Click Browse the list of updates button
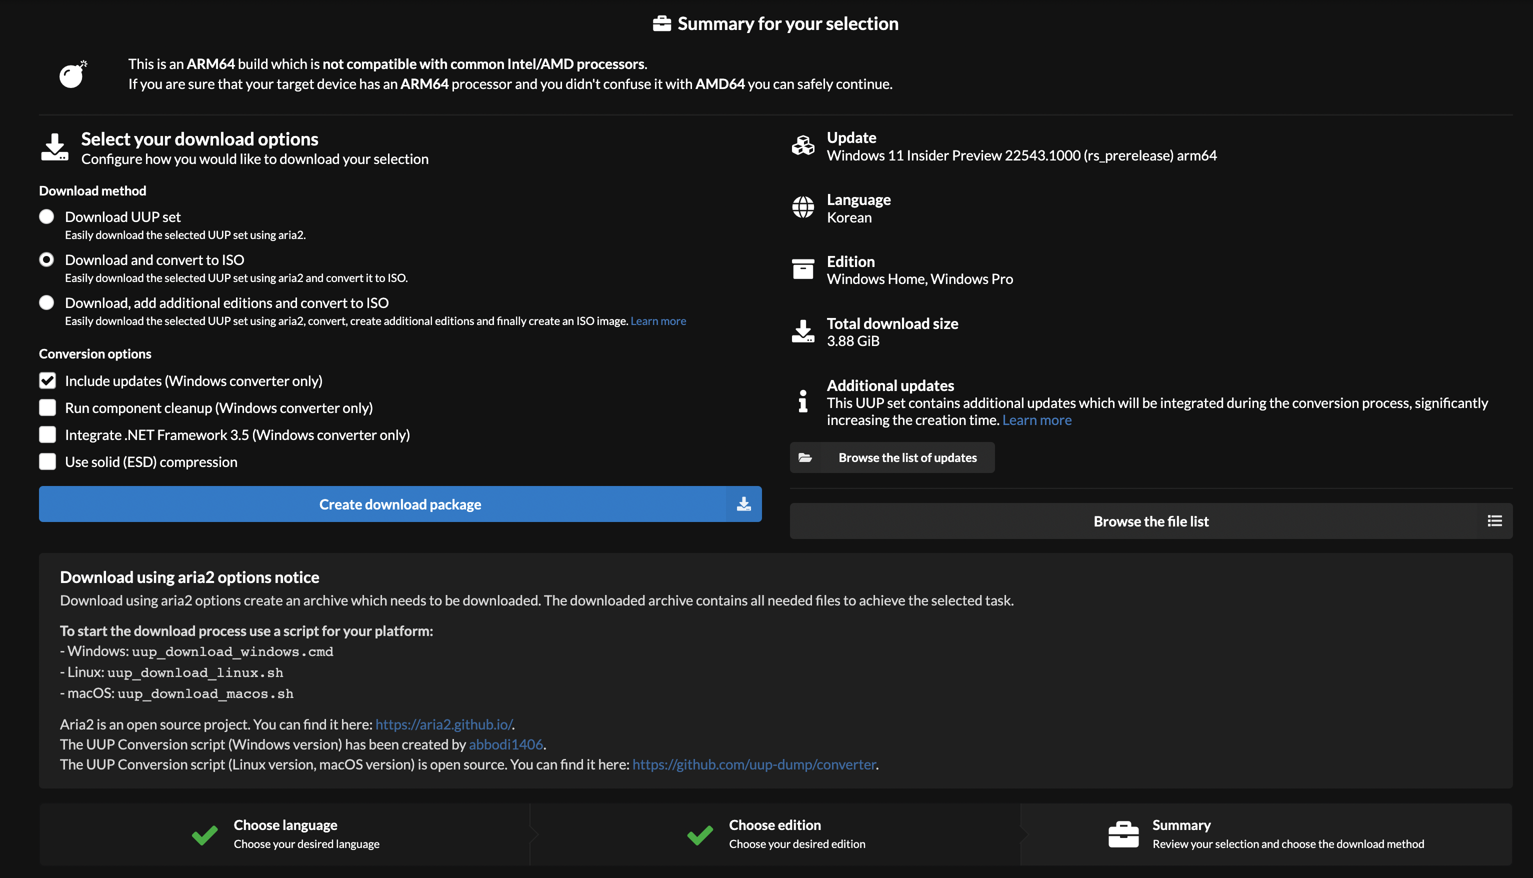The image size is (1533, 878). (892, 457)
